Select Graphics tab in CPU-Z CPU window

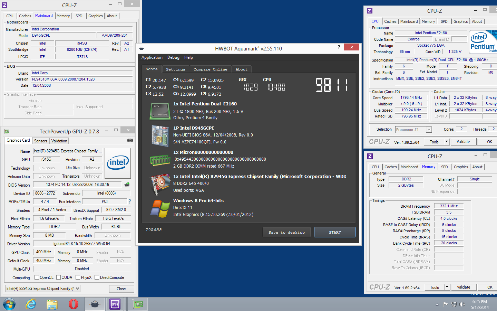(461, 21)
